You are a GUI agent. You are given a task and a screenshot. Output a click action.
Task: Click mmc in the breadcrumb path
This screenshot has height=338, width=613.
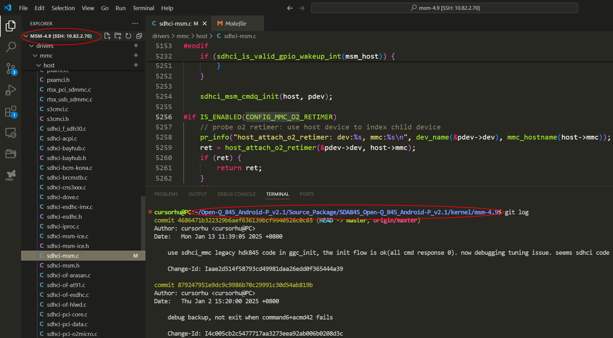(x=183, y=36)
